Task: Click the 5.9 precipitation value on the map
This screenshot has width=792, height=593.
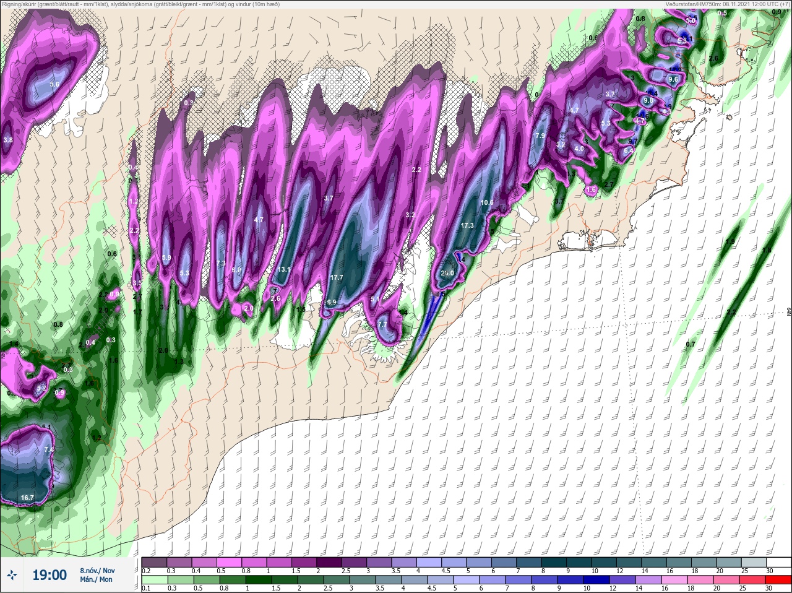Action: (x=166, y=258)
